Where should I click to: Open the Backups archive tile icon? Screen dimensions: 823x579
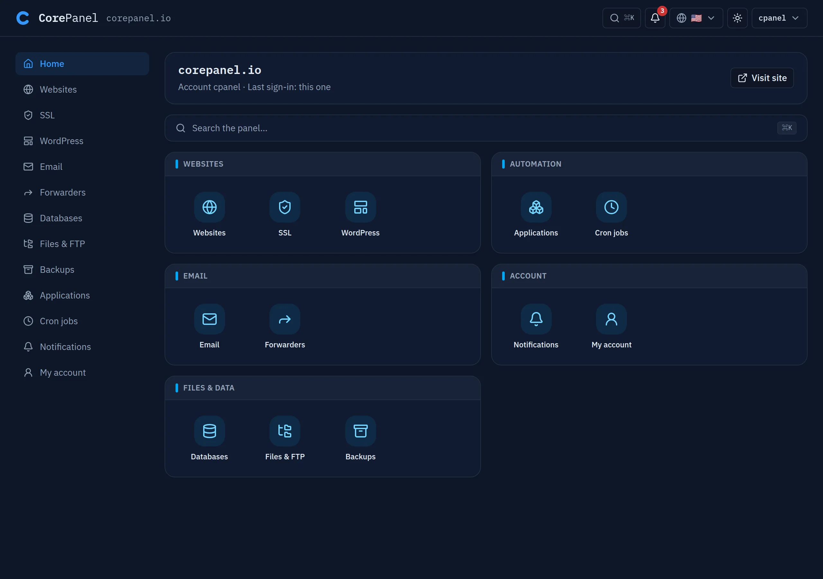tap(360, 431)
